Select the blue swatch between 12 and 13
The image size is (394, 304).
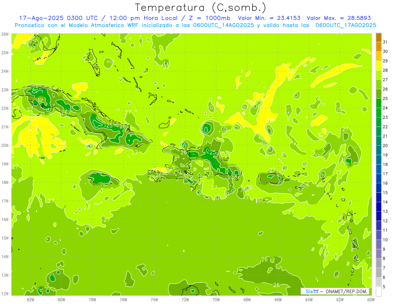(379, 216)
